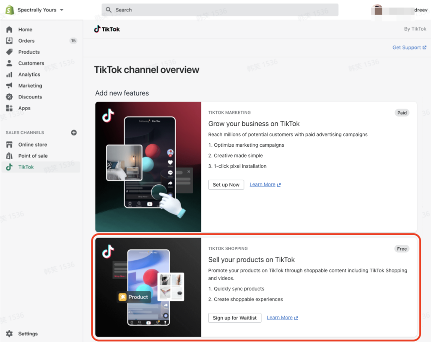Viewport: 431px width, 342px height.
Task: Open the Spectrally Yours store dropdown
Action: 40,10
